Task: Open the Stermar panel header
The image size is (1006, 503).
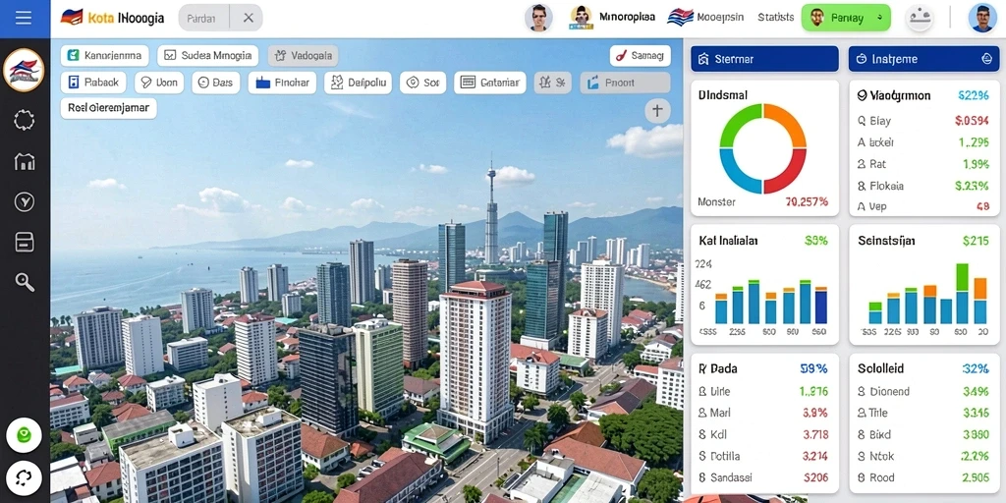Action: (x=764, y=59)
